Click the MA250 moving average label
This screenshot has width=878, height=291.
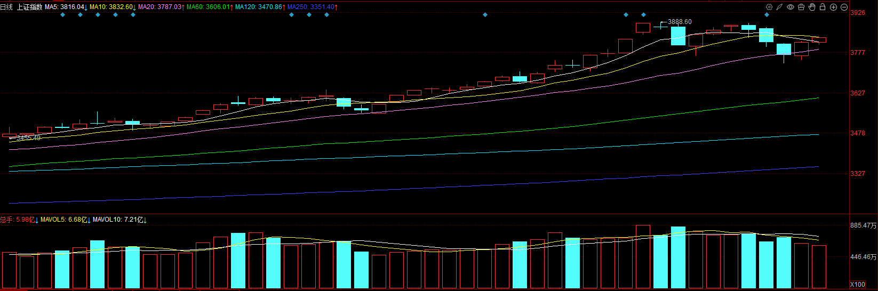[312, 7]
